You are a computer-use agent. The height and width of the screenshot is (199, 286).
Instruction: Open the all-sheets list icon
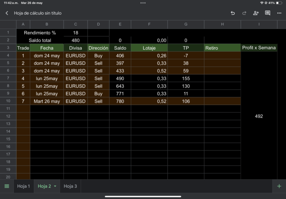[x=7, y=186]
